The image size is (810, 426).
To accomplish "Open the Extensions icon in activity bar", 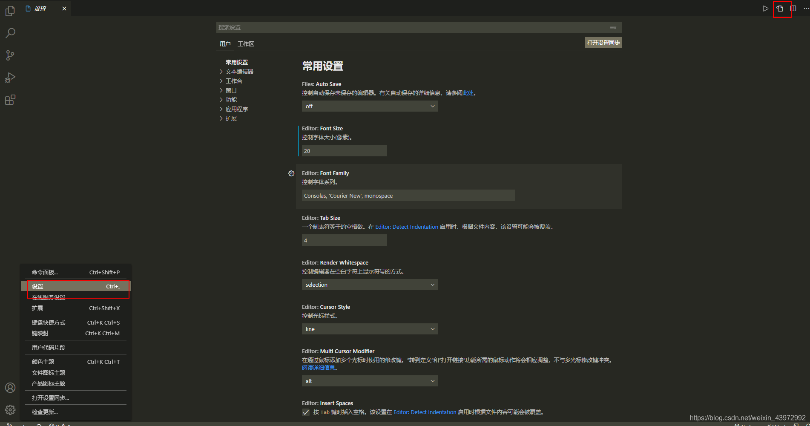I will click(10, 99).
